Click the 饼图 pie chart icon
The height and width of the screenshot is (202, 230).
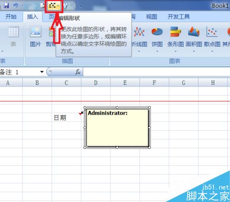click(x=157, y=31)
